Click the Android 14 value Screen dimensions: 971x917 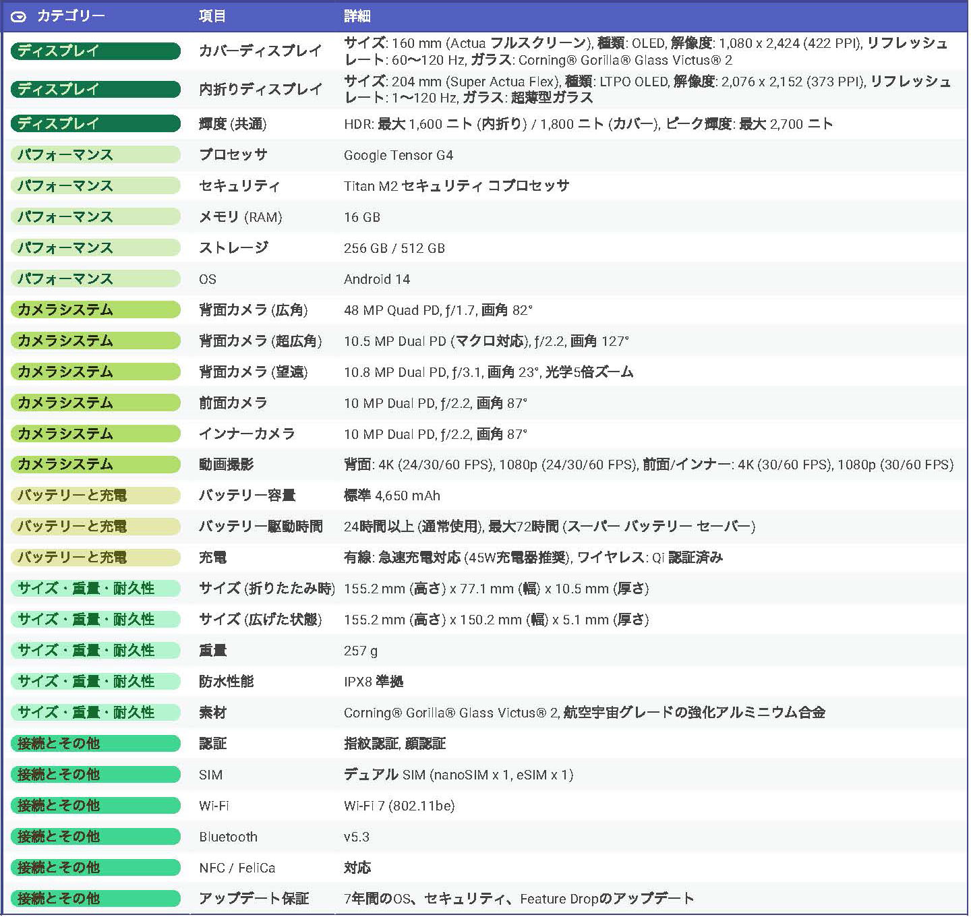pyautogui.click(x=377, y=279)
